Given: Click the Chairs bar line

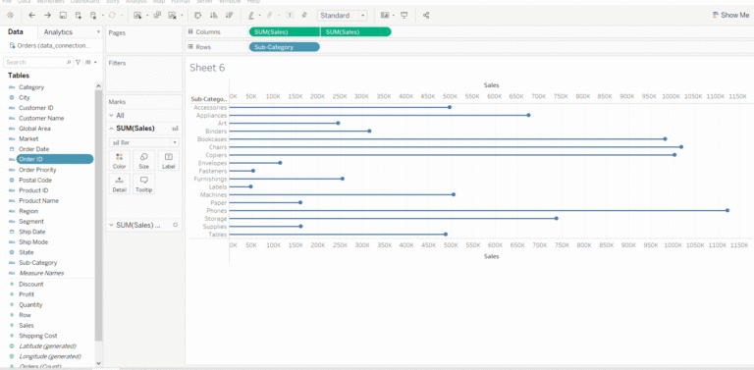Looking at the screenshot, I should tap(455, 147).
